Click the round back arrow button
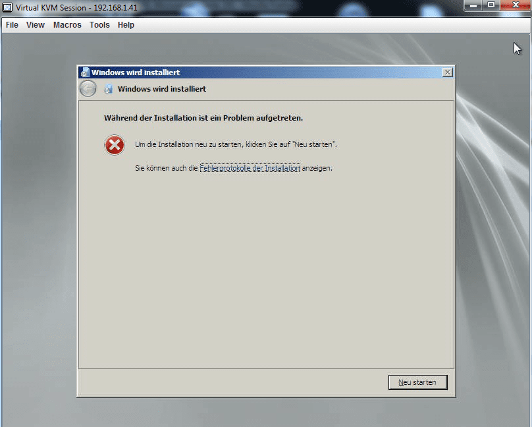This screenshot has width=532, height=427. (x=88, y=89)
